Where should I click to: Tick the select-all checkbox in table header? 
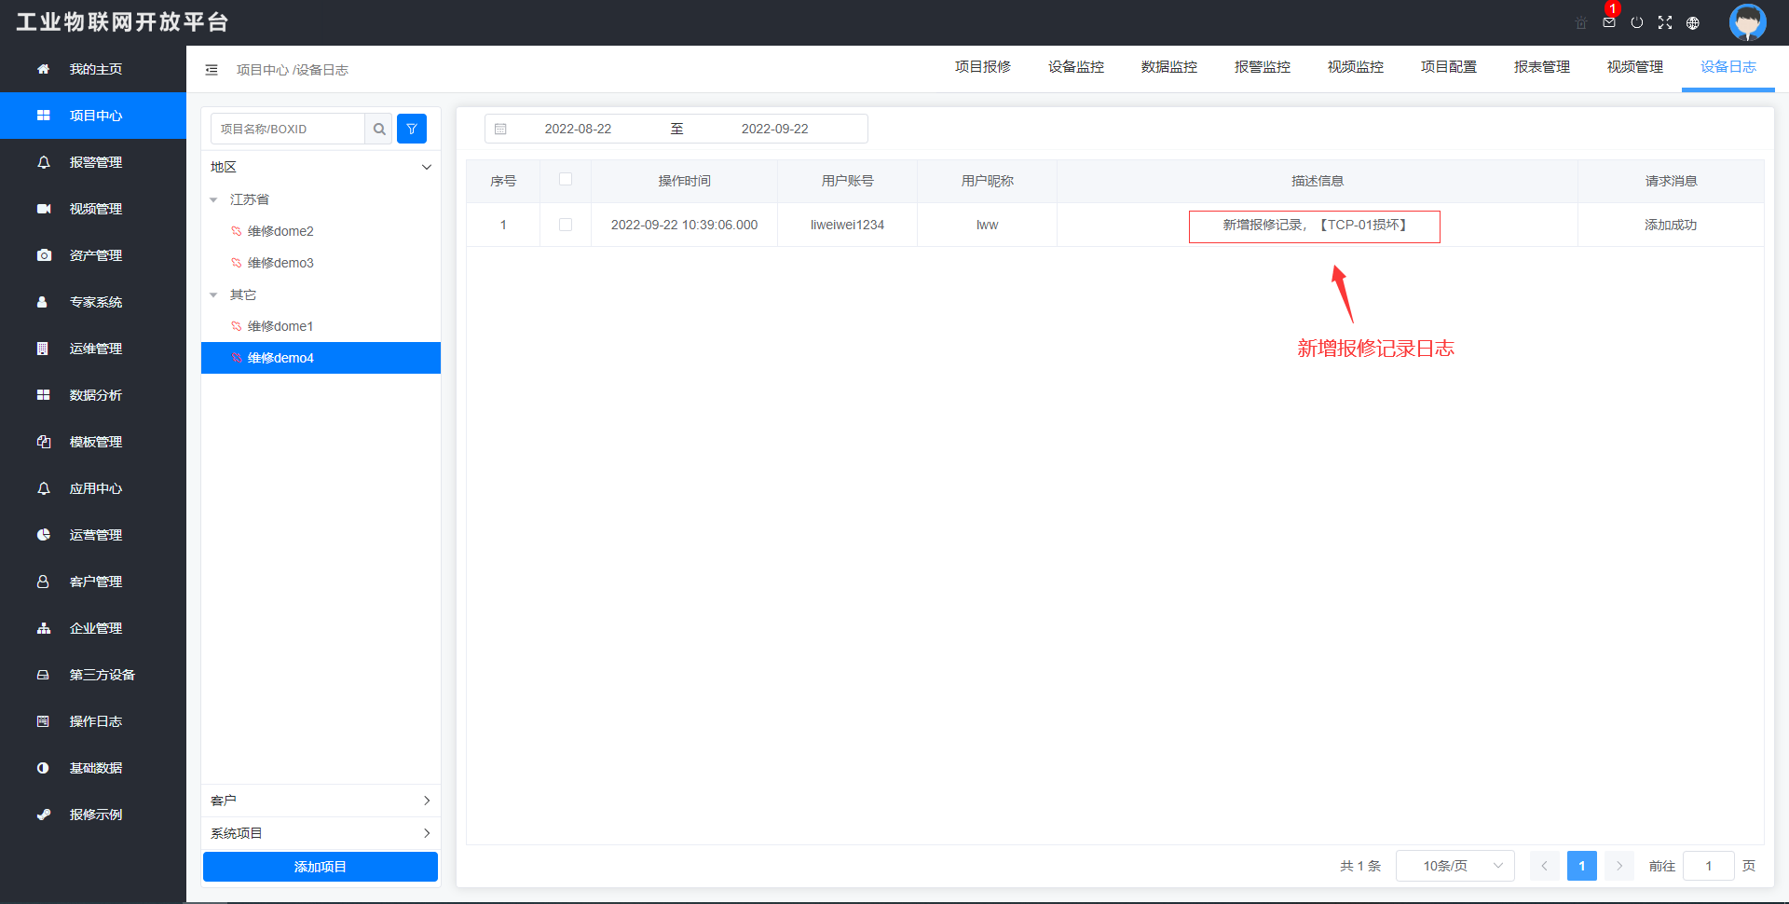coord(566,180)
